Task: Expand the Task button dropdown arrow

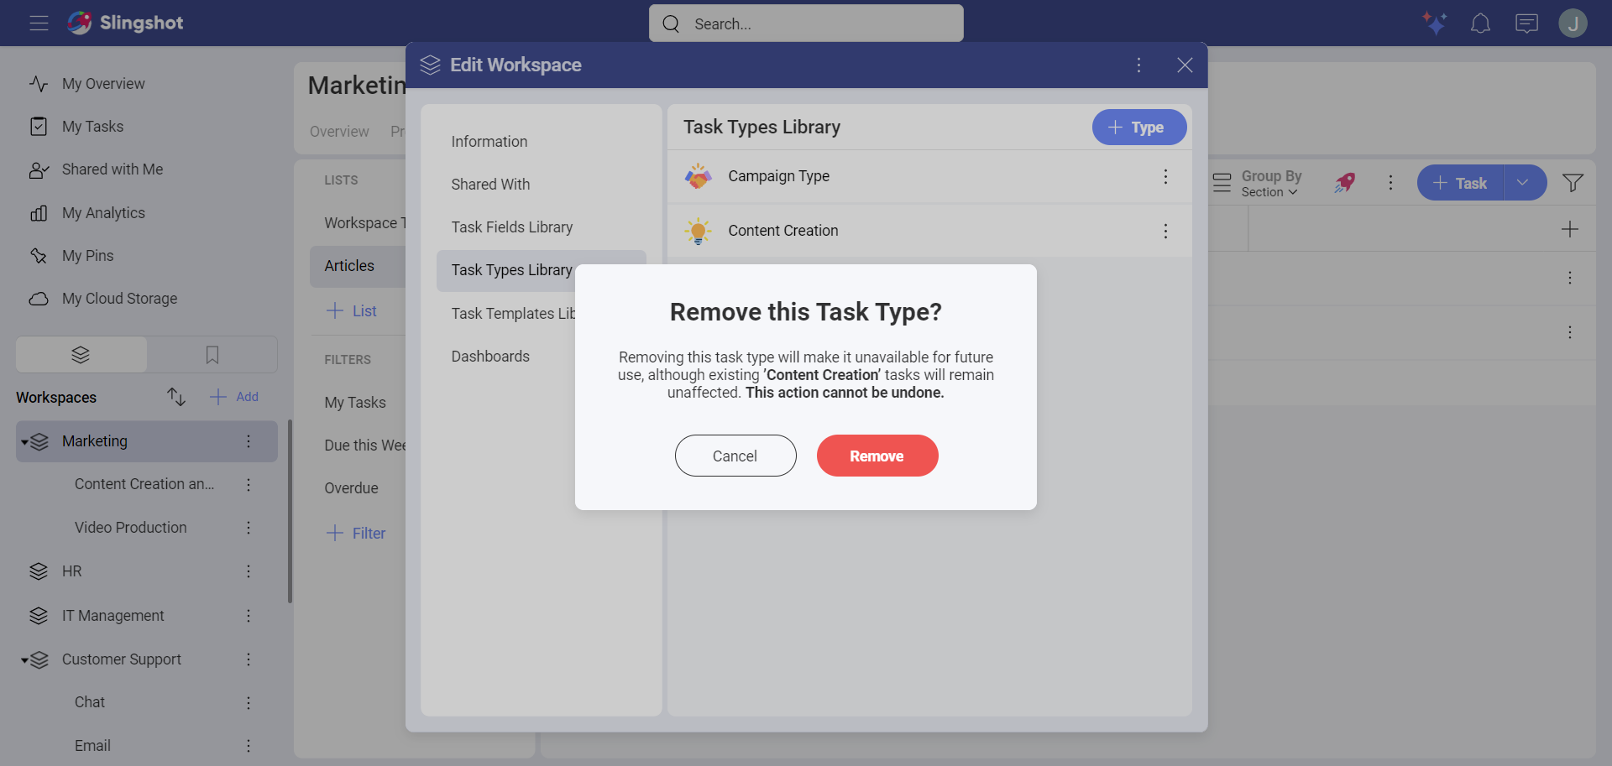Action: click(1523, 183)
